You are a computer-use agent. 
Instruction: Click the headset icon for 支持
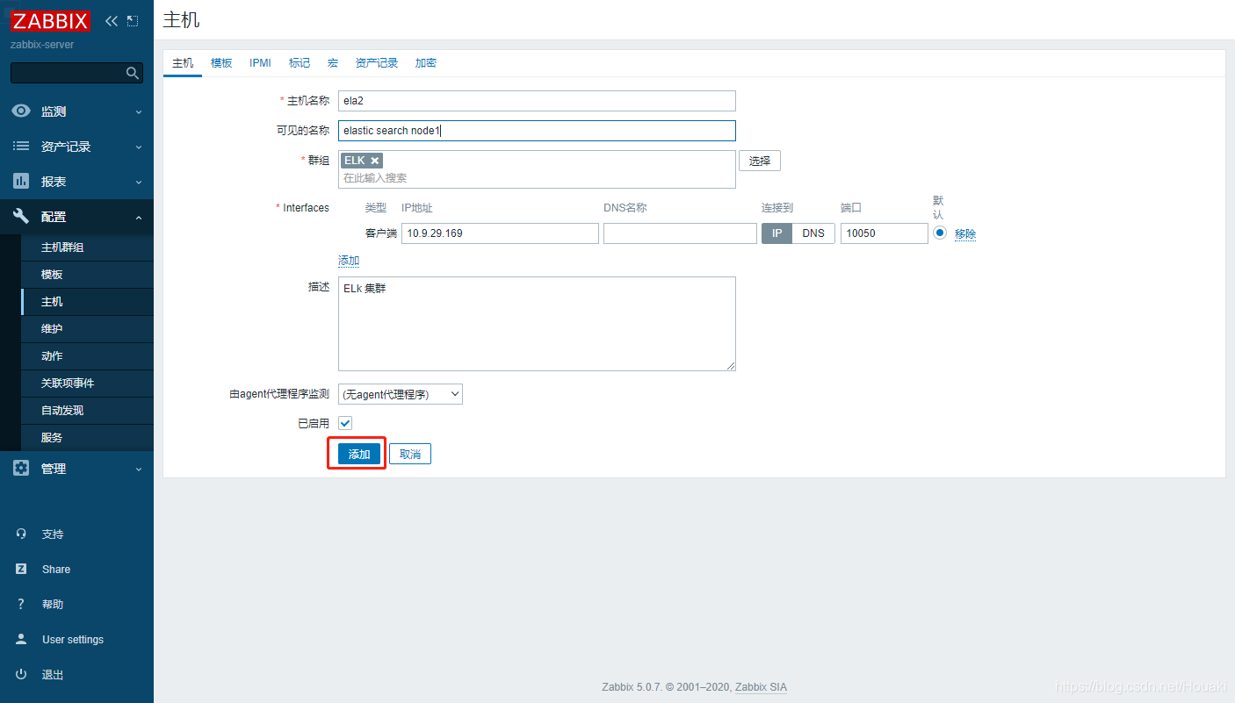coord(21,534)
